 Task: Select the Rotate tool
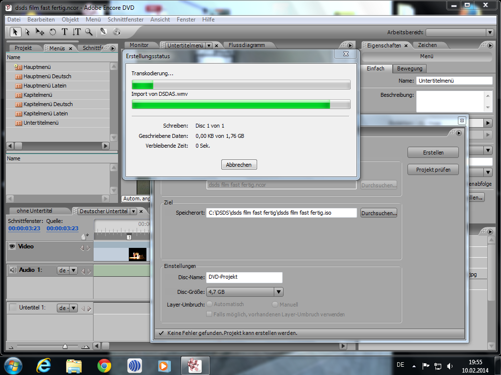pyautogui.click(x=53, y=32)
